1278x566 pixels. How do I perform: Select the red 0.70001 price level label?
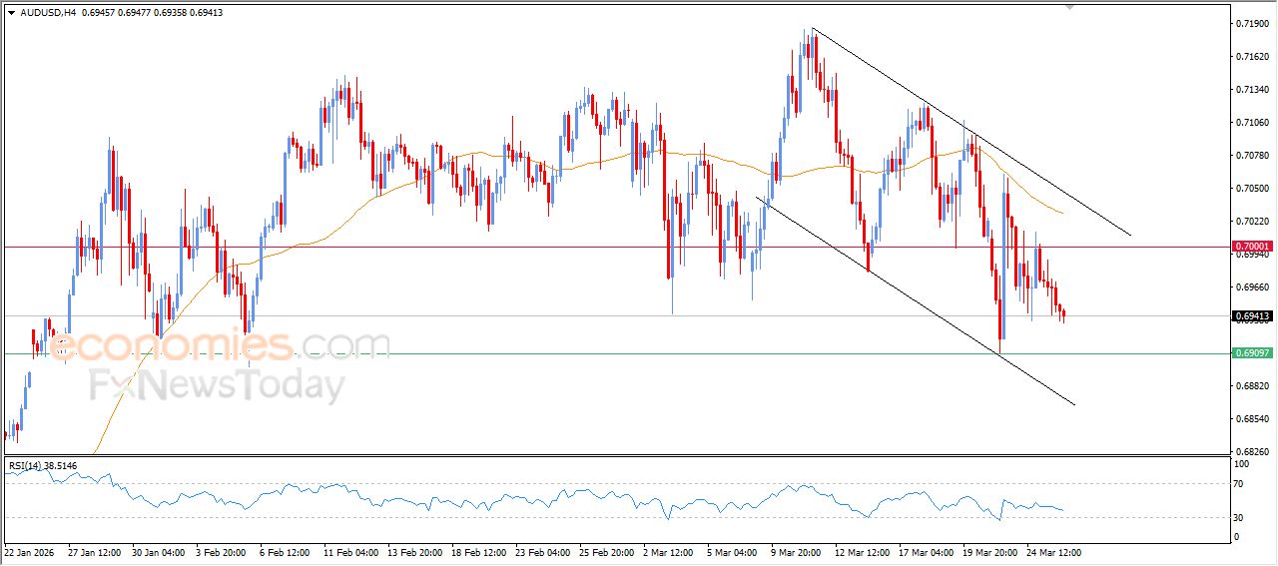click(1252, 247)
